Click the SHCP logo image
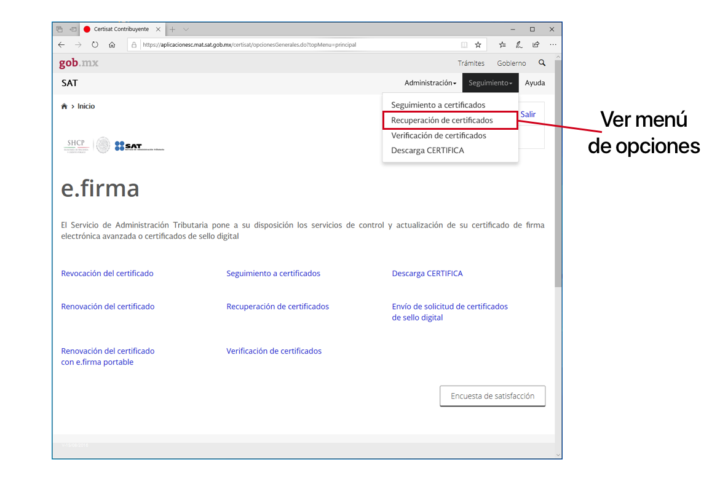Viewport: 728px width, 481px height. pos(76,146)
